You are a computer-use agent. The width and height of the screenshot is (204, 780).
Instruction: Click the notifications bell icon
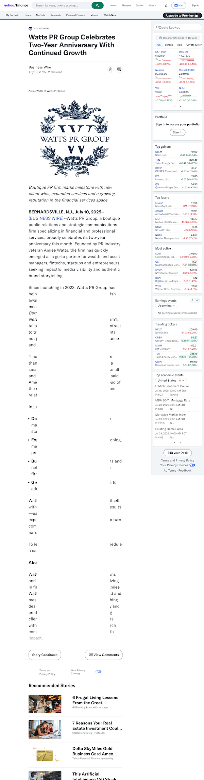(x=166, y=5)
